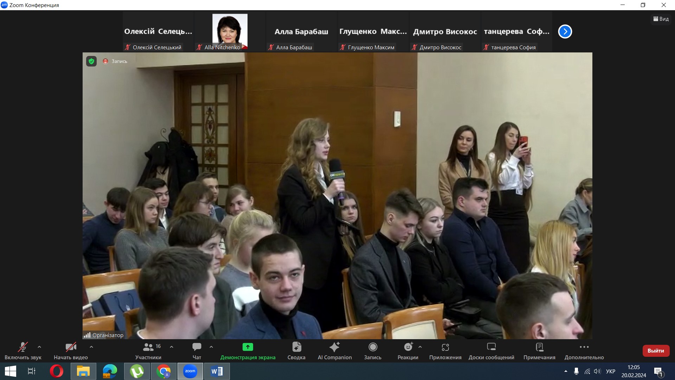675x380 pixels.
Task: Open the Дополнительно more menu
Action: [x=584, y=347]
